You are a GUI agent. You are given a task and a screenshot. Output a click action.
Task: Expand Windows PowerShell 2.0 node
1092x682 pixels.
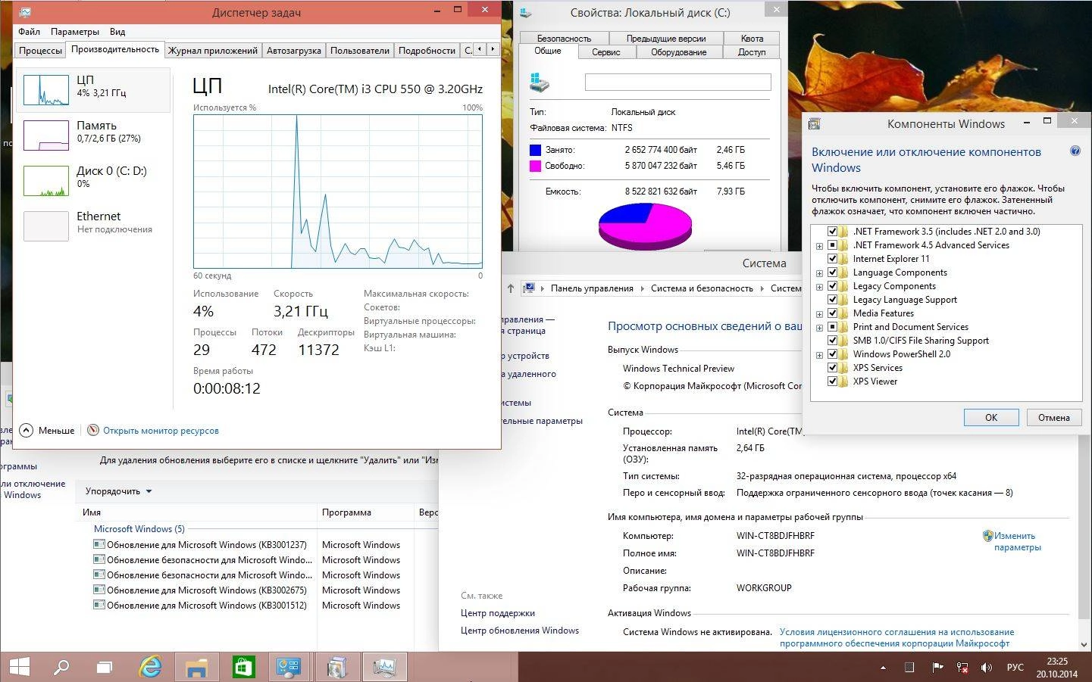819,355
